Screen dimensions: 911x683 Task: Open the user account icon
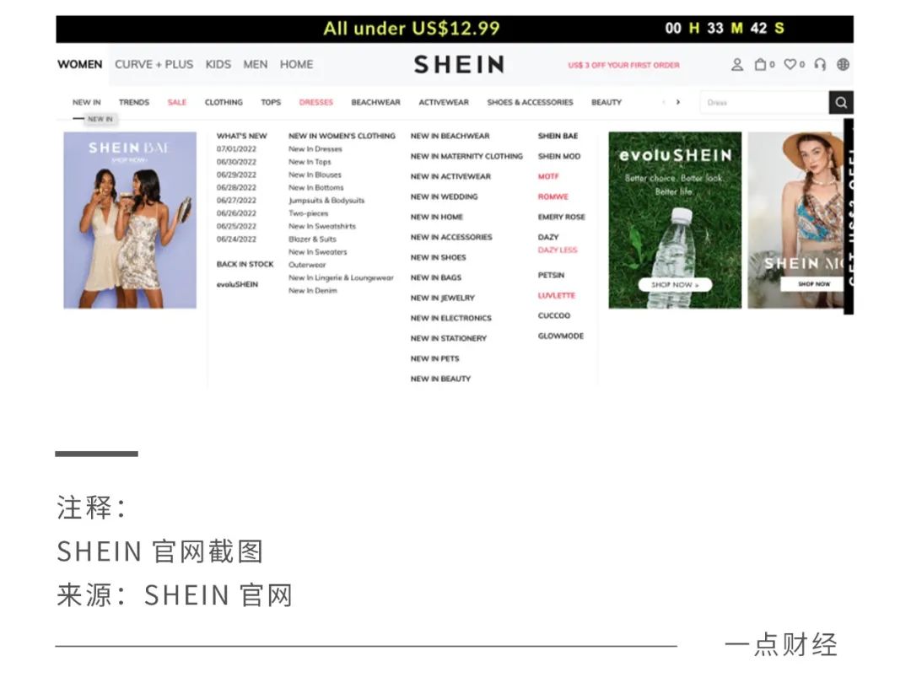(x=736, y=64)
